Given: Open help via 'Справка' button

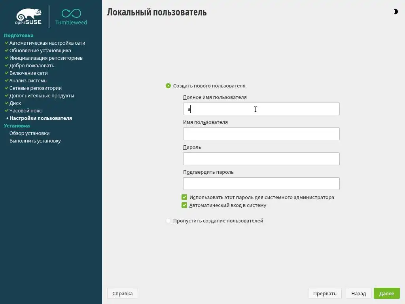Looking at the screenshot, I should pyautogui.click(x=123, y=293).
